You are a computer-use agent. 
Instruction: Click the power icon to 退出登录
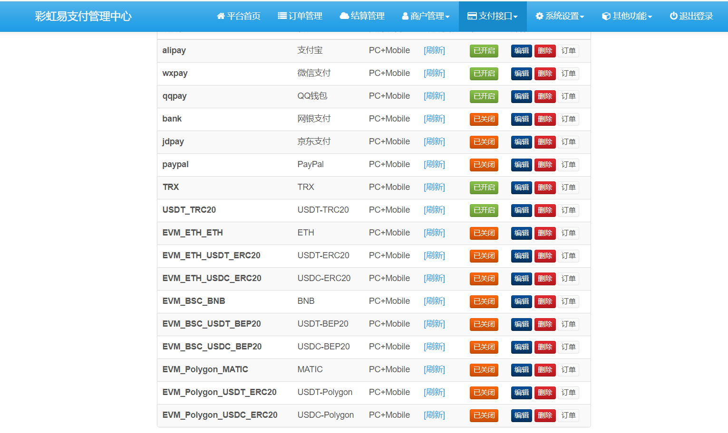(673, 16)
